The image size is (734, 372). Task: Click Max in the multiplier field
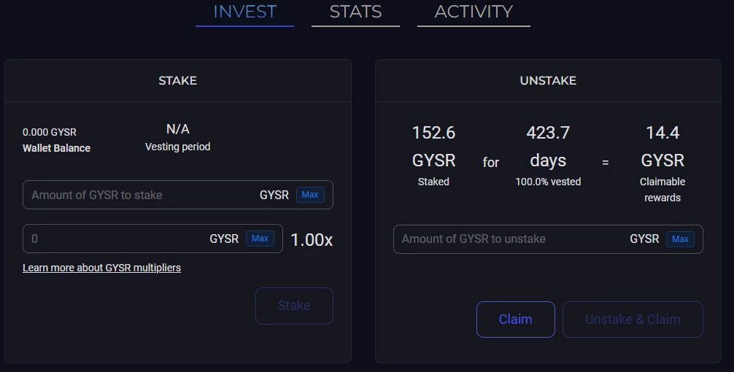pos(260,239)
